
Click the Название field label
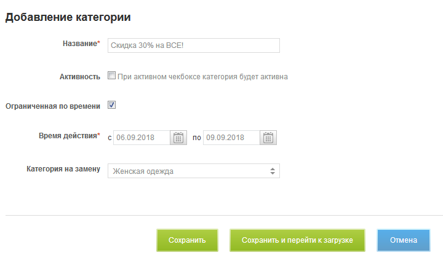[81, 44]
